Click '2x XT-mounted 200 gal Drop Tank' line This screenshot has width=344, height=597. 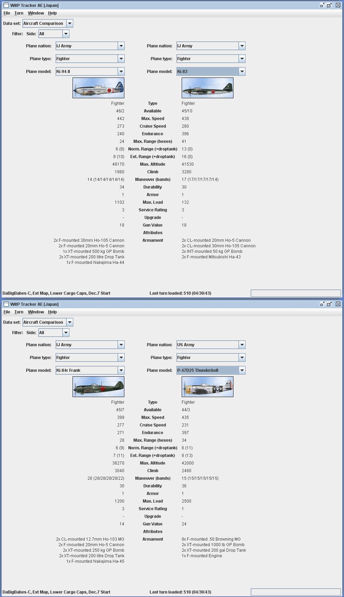pyautogui.click(x=214, y=550)
